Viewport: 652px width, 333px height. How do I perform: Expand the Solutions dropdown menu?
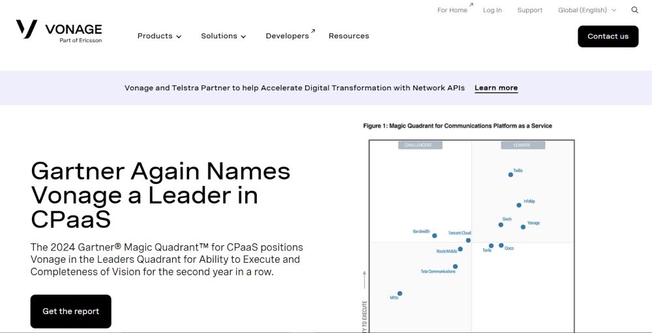tap(223, 36)
